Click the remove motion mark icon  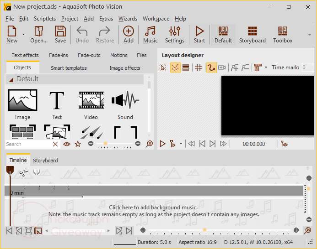pos(245,67)
